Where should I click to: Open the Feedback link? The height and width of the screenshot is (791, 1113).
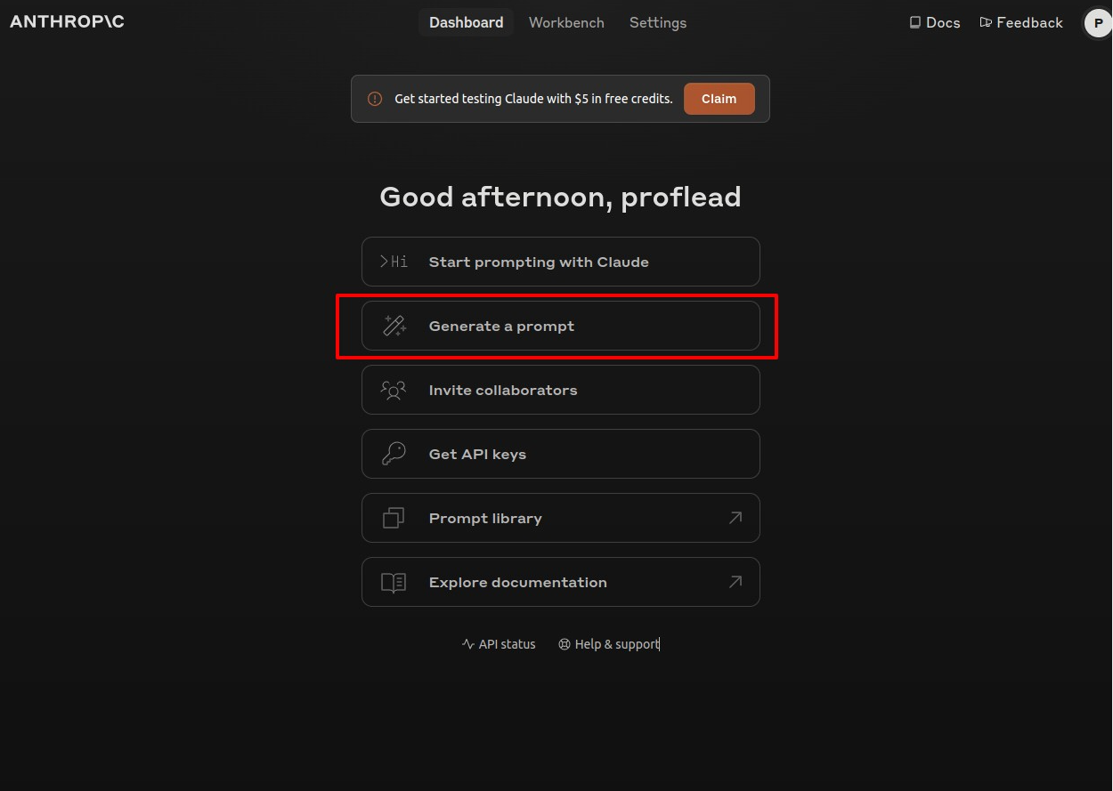(x=1020, y=22)
